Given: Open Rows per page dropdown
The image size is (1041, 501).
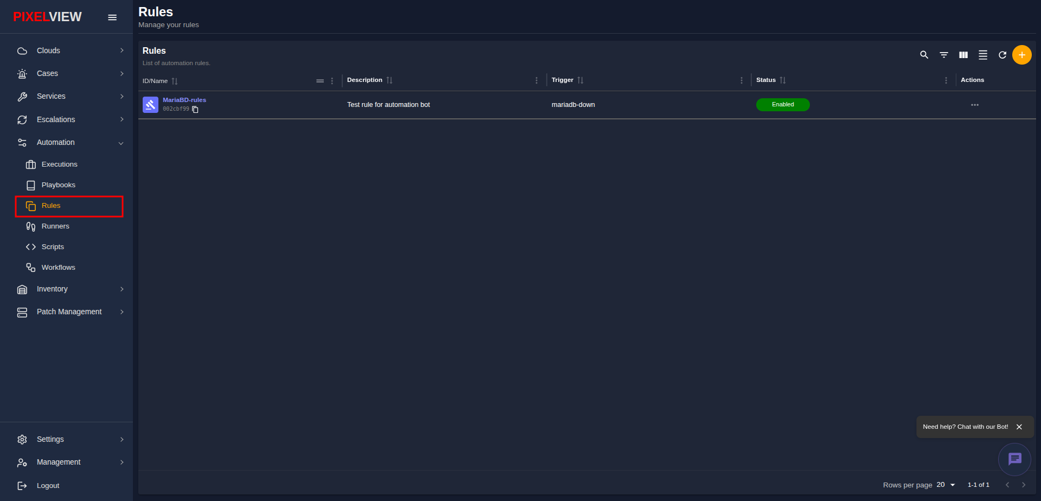Looking at the screenshot, I should tap(946, 485).
